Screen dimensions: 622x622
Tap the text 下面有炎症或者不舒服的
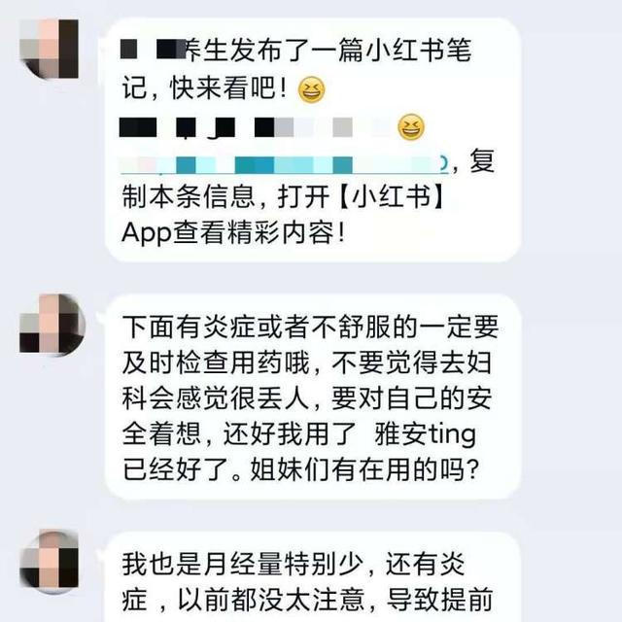(x=270, y=328)
